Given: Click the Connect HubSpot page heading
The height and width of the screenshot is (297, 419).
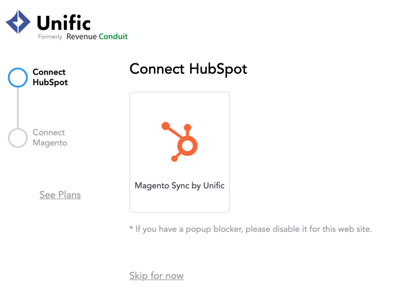Looking at the screenshot, I should 188,69.
